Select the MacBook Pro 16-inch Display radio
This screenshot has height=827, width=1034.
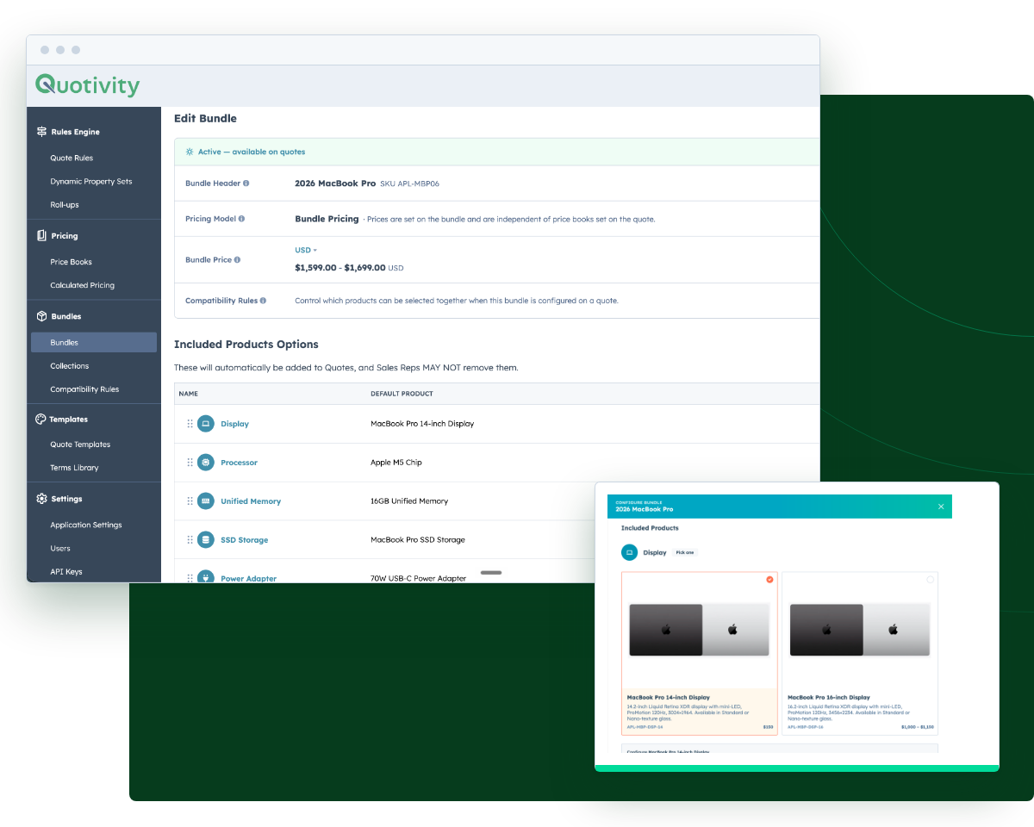[x=930, y=580]
